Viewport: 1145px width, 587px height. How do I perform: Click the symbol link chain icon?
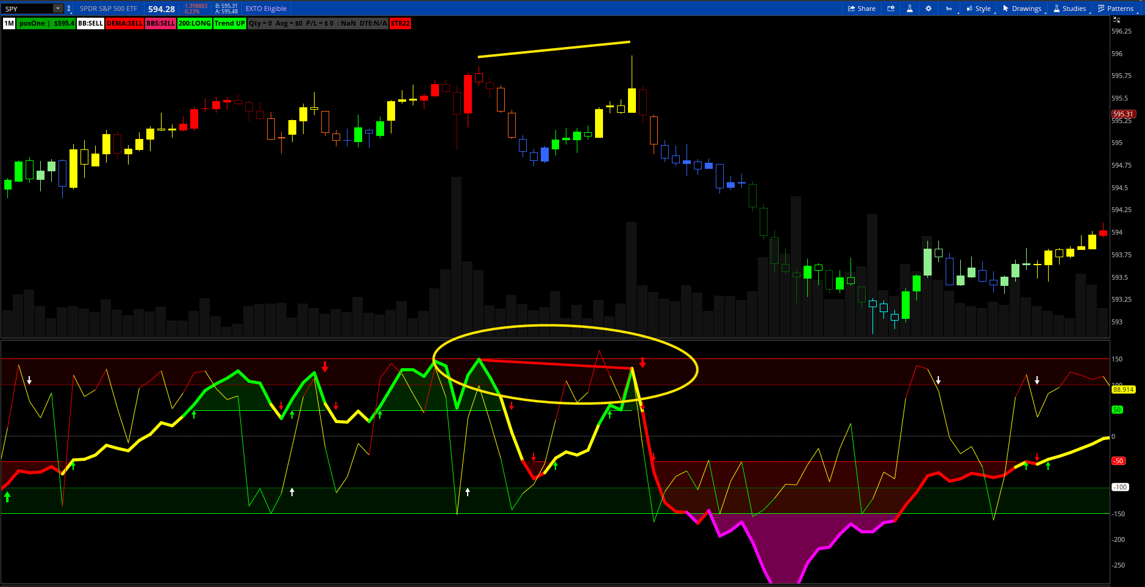click(x=69, y=9)
